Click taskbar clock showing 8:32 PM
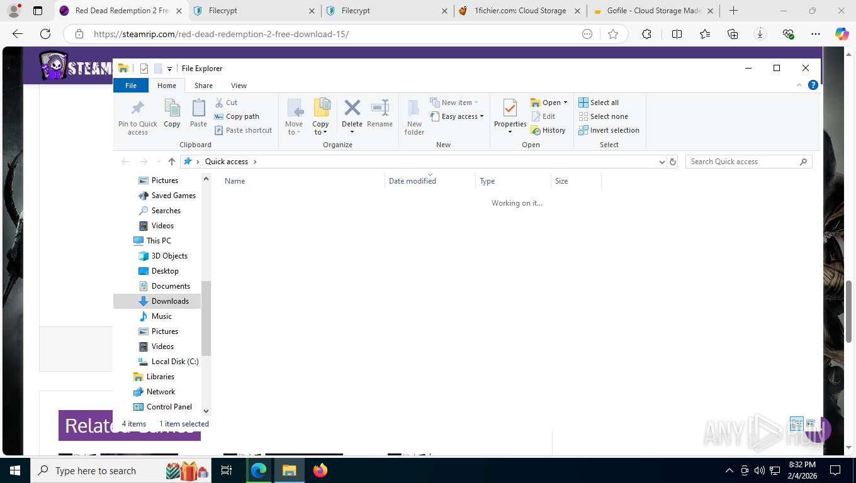This screenshot has width=856, height=483. (802, 470)
